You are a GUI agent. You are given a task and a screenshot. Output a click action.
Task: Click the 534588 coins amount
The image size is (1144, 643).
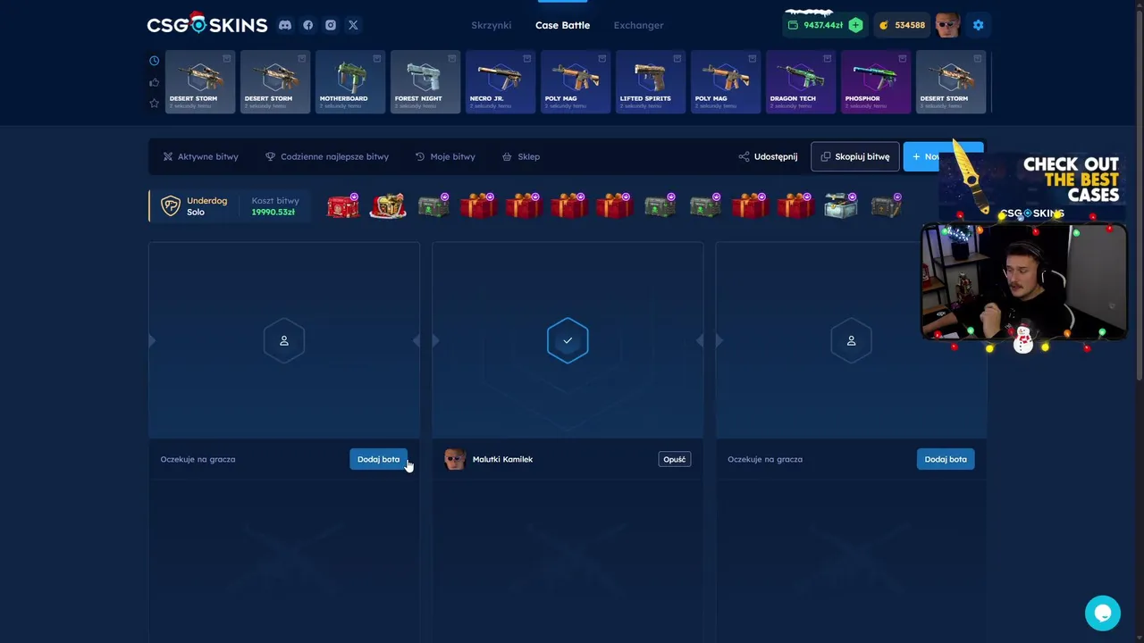[x=910, y=25]
